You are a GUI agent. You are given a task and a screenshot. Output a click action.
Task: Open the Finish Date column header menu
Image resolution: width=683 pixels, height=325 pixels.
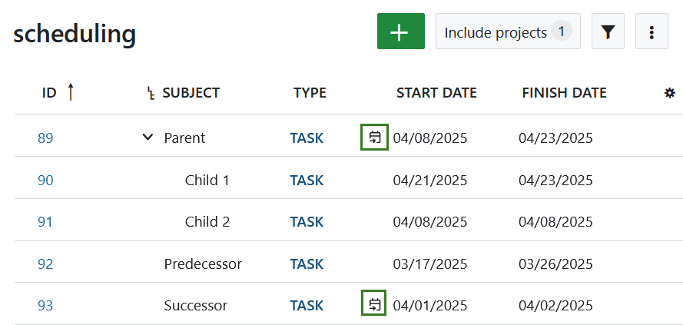564,93
